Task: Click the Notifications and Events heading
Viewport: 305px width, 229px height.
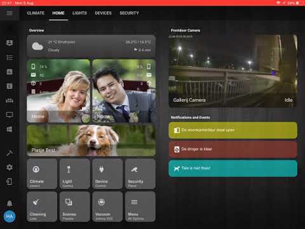Action: click(x=191, y=118)
